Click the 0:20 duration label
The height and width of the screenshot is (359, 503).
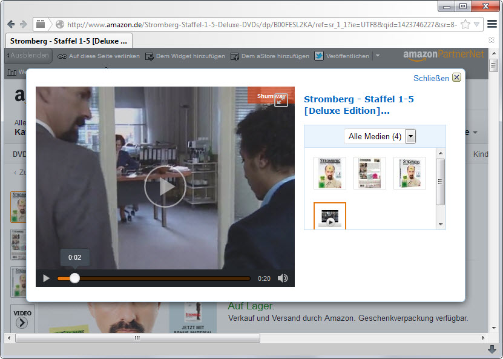(x=264, y=278)
